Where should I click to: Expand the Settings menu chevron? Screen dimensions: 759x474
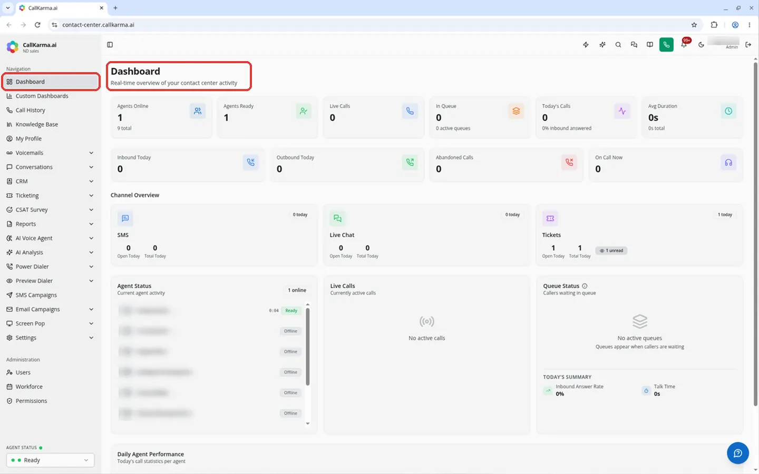coord(91,338)
